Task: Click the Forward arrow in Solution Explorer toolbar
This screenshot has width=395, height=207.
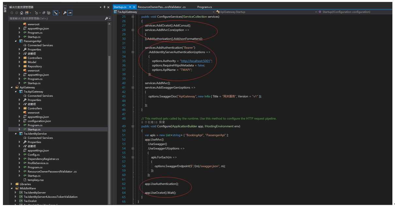Action: tap(17, 13)
